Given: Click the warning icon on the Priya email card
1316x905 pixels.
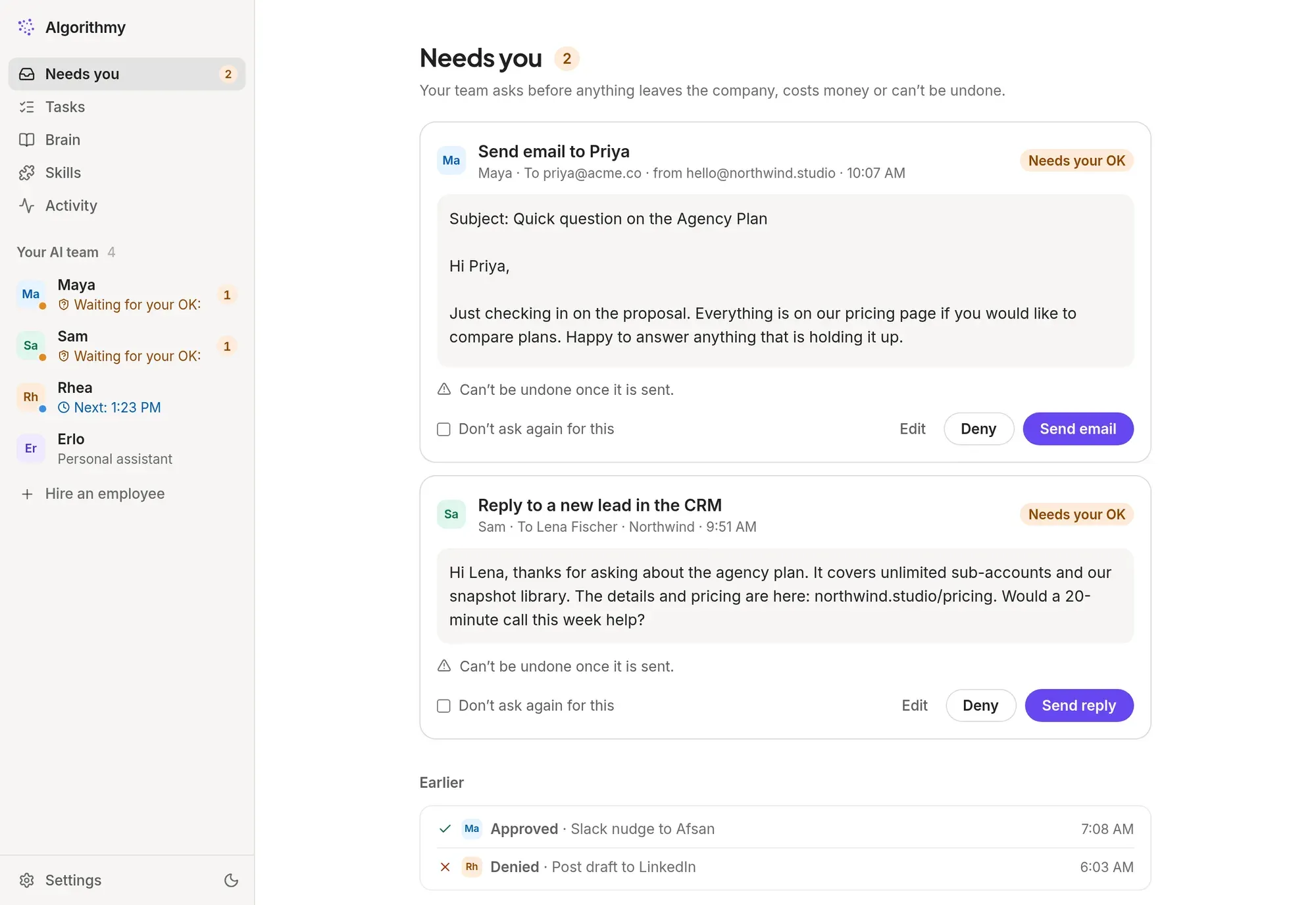Looking at the screenshot, I should pos(444,390).
